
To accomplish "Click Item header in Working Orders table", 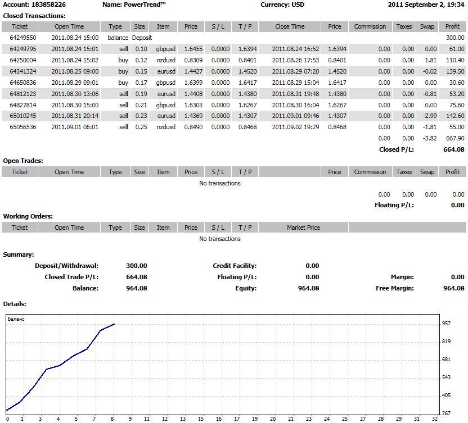I will (x=163, y=228).
